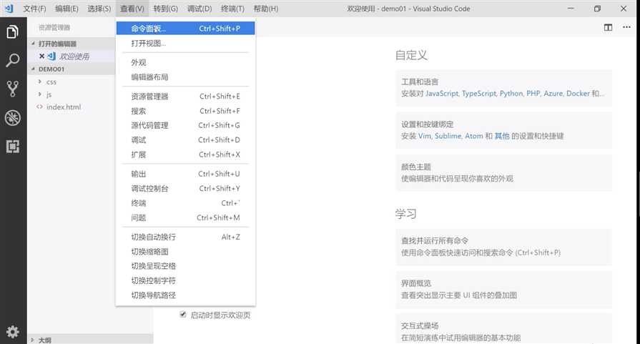The width and height of the screenshot is (640, 344).
Task: Open the more actions ellipsis icon
Action: (x=626, y=27)
